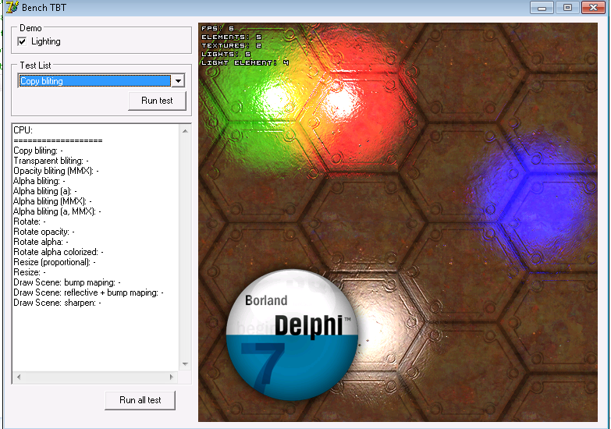Click the 'CPU:' line in results
The image size is (611, 429).
click(23, 130)
